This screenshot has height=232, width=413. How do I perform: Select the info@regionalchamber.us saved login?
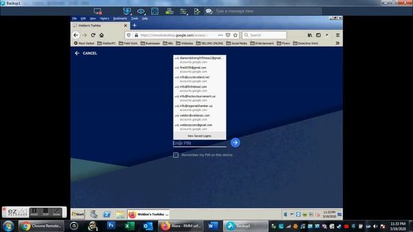click(199, 108)
